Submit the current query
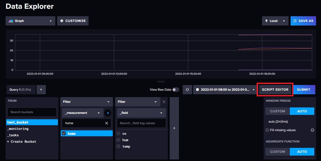Image resolution: width=321 pixels, height=161 pixels. click(x=304, y=89)
